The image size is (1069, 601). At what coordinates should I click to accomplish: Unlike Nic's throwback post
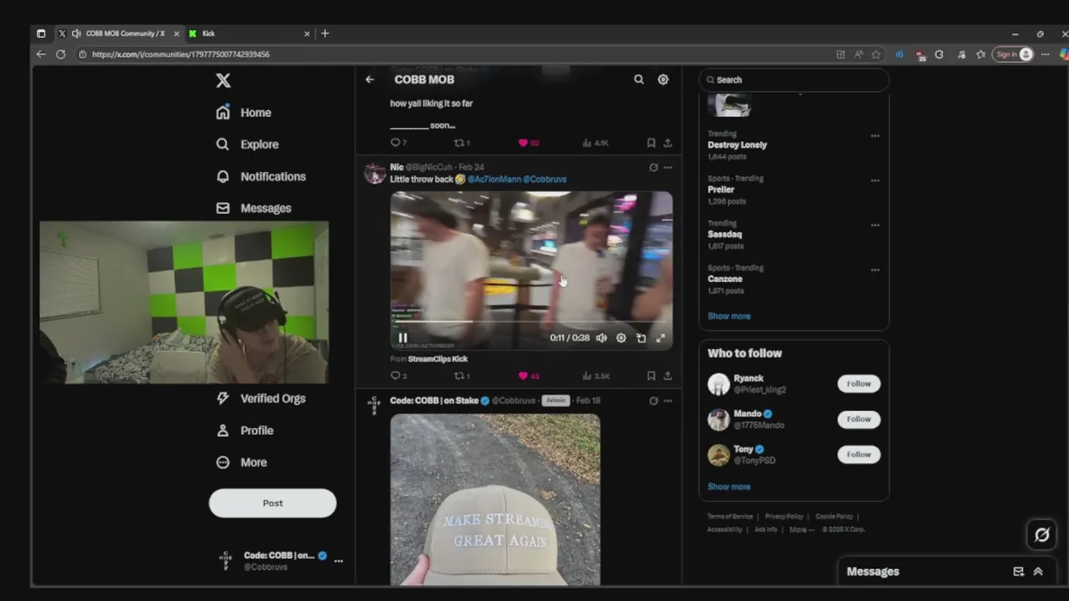point(529,376)
